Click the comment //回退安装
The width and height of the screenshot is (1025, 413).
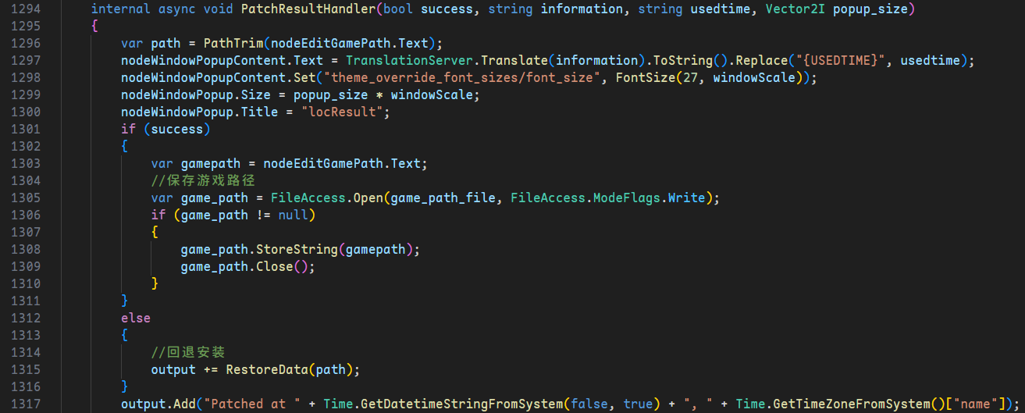tap(188, 352)
